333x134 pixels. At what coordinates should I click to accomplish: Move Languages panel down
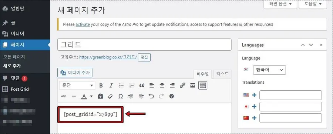click(311, 45)
